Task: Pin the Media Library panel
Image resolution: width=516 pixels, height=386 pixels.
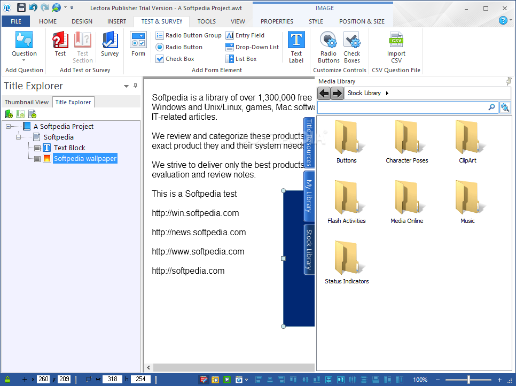Action: point(509,81)
